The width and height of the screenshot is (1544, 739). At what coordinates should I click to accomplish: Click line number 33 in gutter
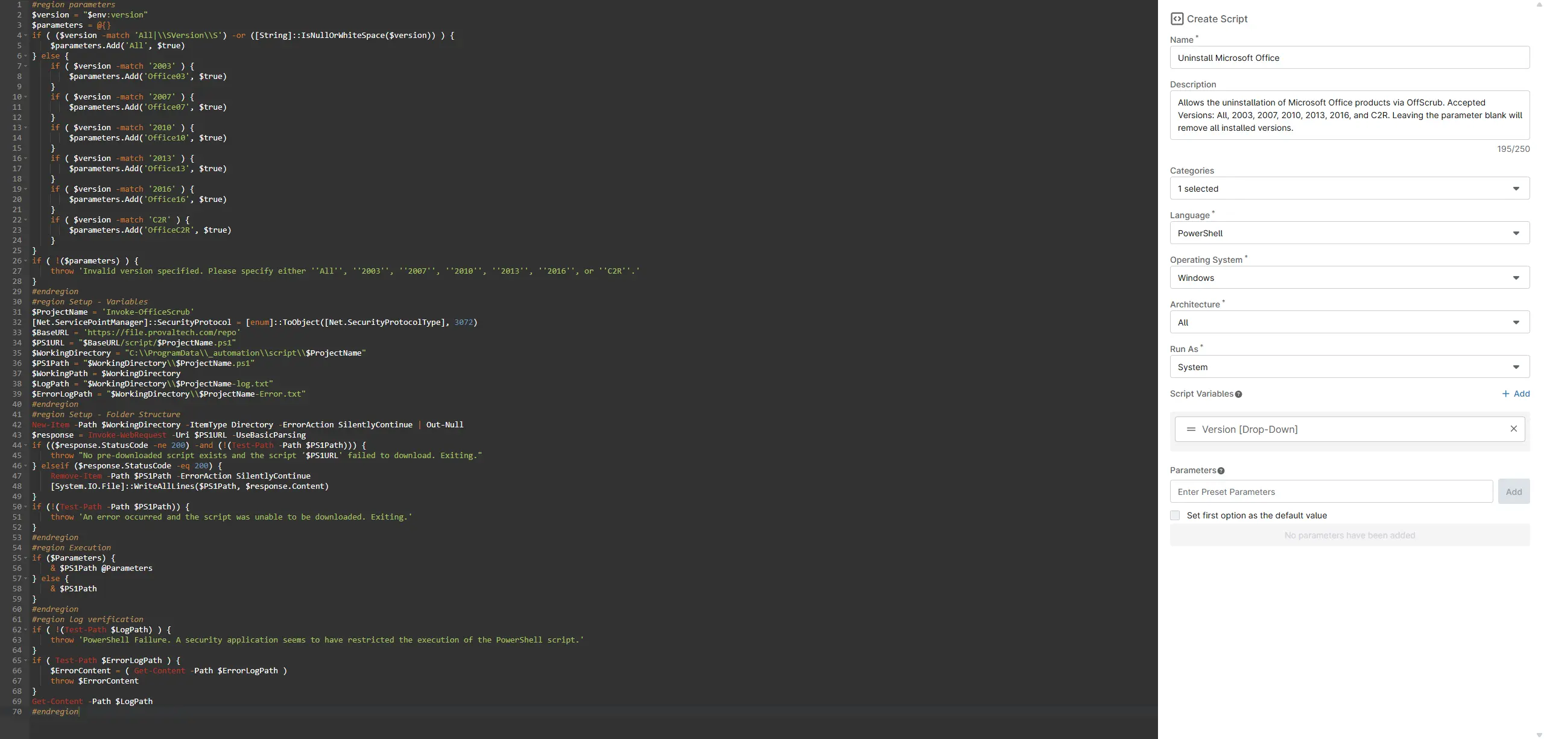point(17,333)
